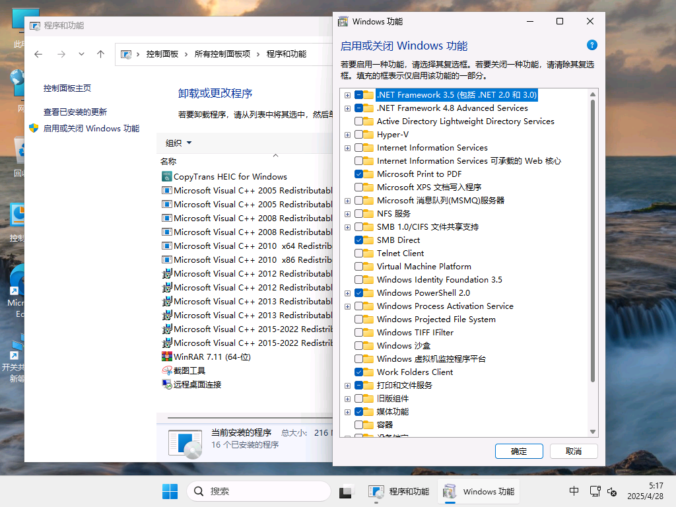Click the Microsoft Visual C++ 2010 x64 icon
This screenshot has width=676, height=507.
coord(166,246)
